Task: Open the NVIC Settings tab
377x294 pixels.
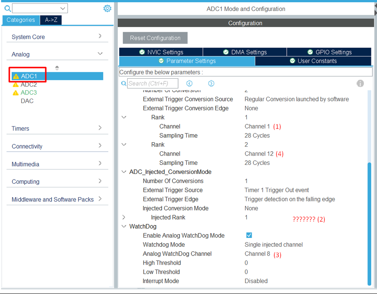Action: pos(161,52)
